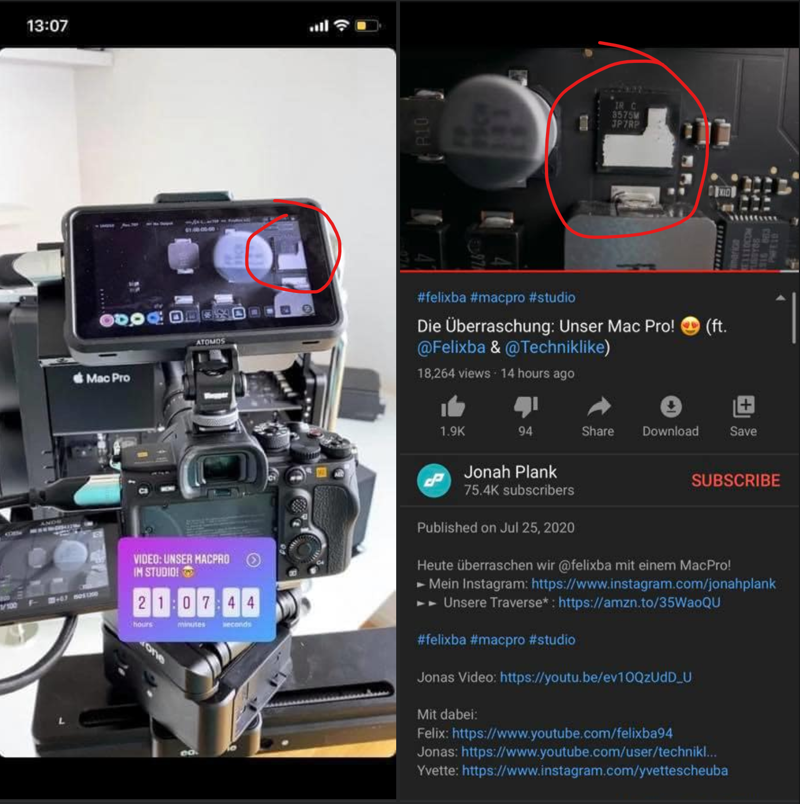Tap the countdown sticker arrow icon
This screenshot has width=800, height=804.
(x=253, y=560)
